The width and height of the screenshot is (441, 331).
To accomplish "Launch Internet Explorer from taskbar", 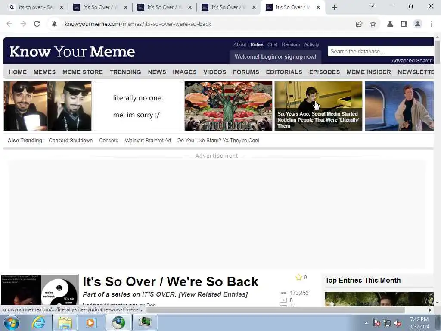I will point(38,322).
